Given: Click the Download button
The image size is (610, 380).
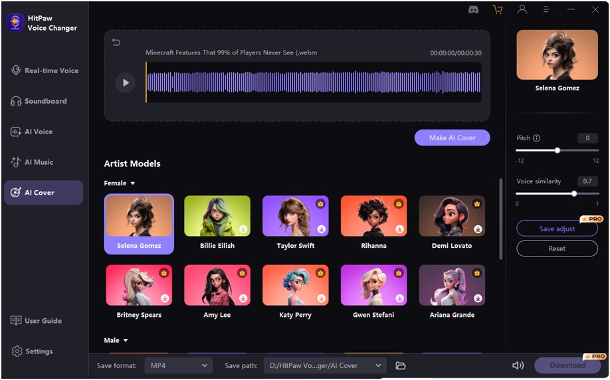Looking at the screenshot, I should (x=567, y=365).
